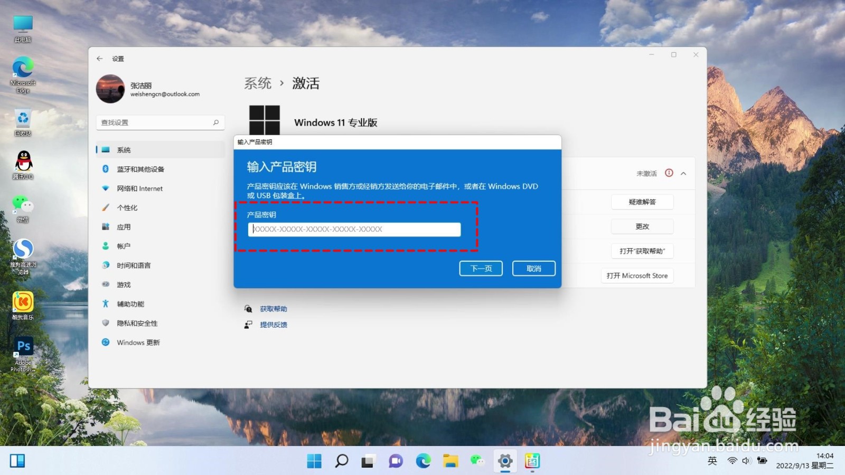Screen dimensions: 845x475
Task: Open the Start menu from taskbar
Action: [314, 461]
